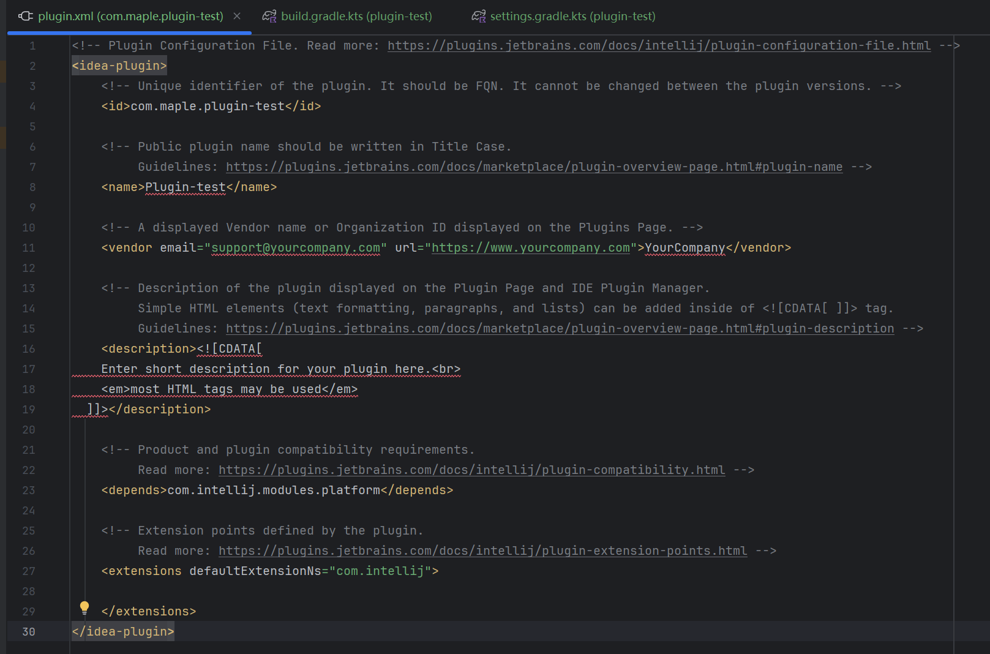This screenshot has height=654, width=990.
Task: Click line number 30 in the gutter
Action: [x=29, y=631]
